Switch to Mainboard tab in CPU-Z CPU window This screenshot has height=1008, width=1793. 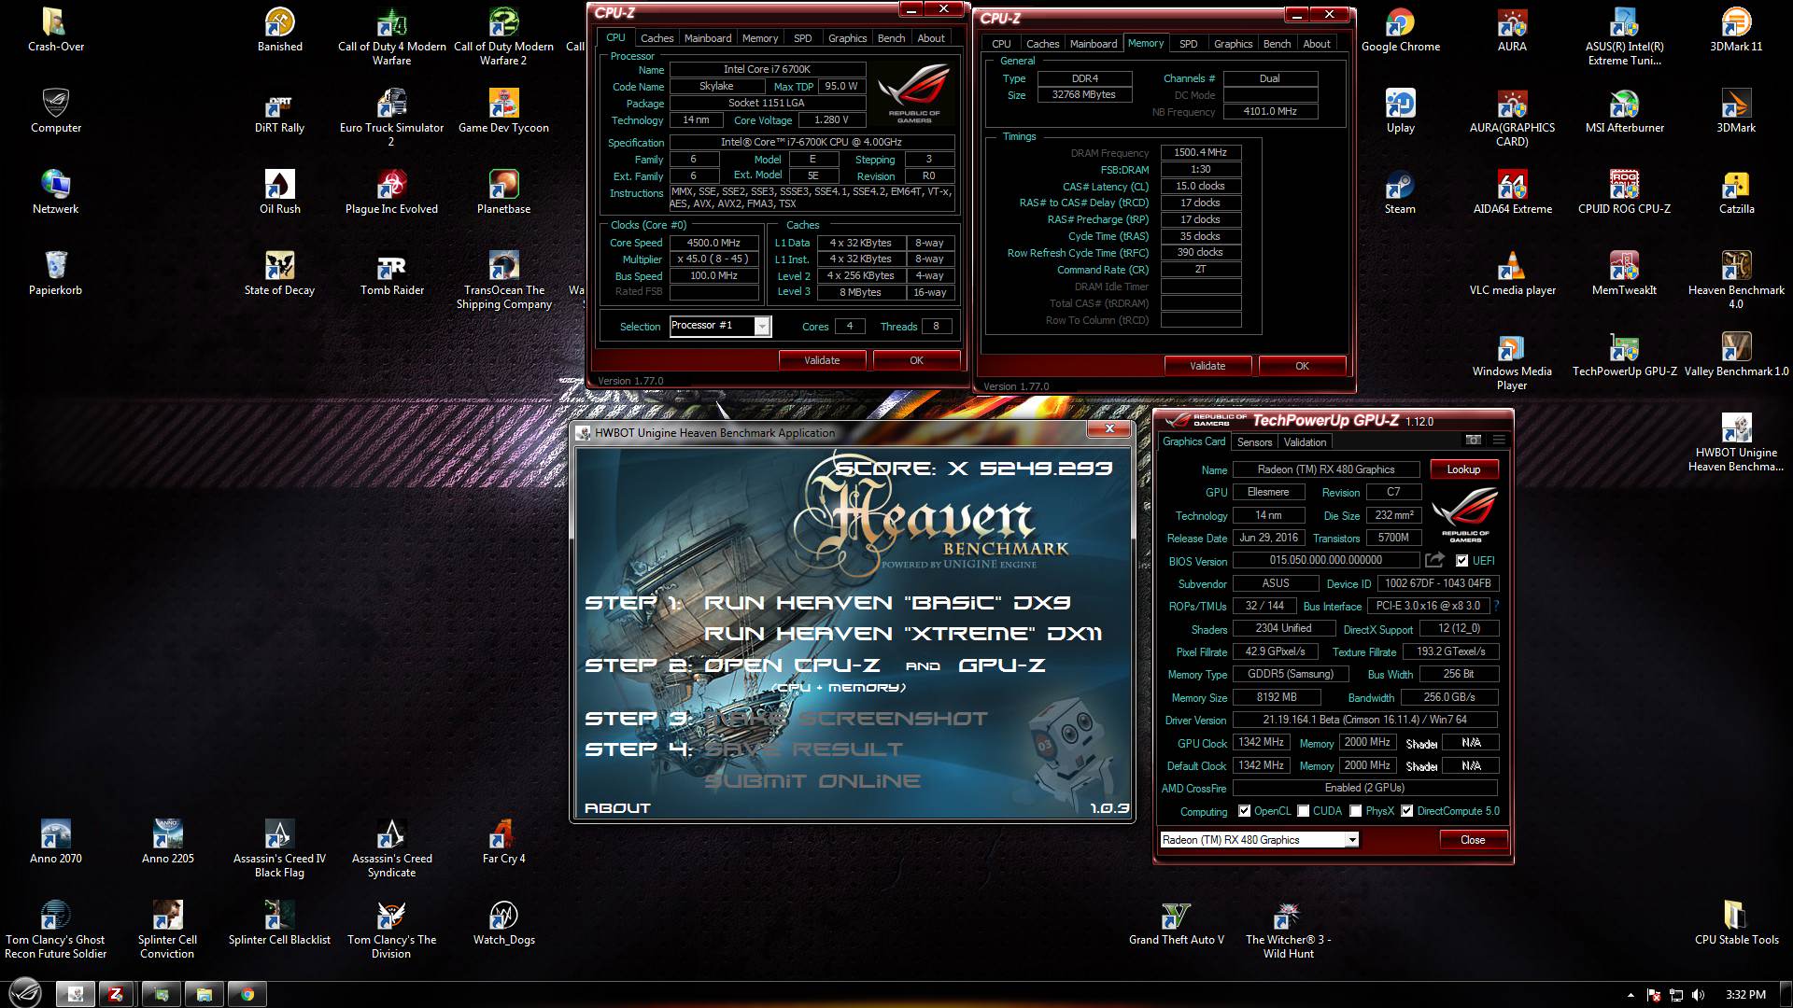pos(708,38)
